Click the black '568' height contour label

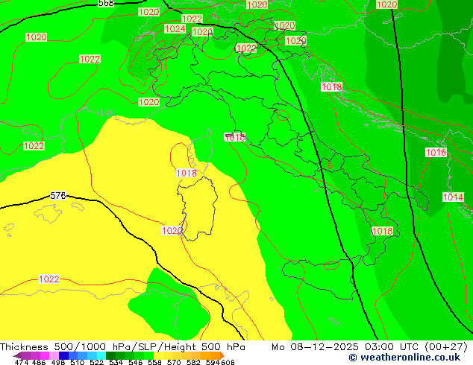tap(106, 3)
